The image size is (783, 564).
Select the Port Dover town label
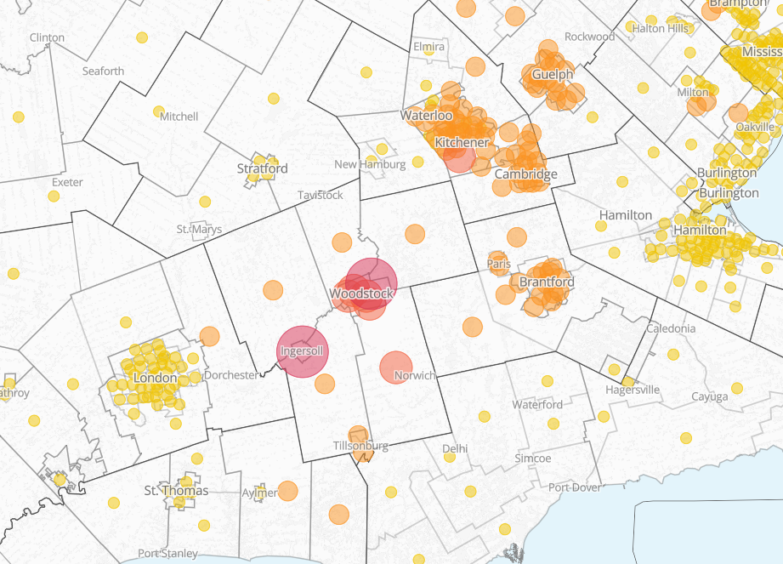pos(575,487)
